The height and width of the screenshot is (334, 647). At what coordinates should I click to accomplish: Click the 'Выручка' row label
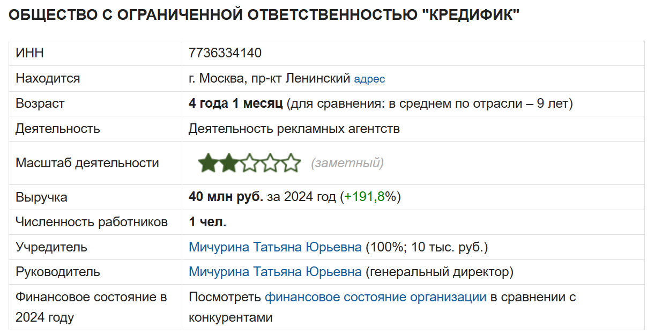click(x=42, y=197)
